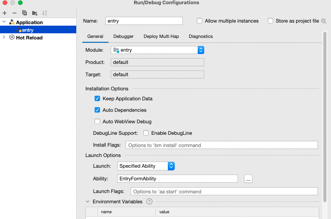Click the browse button next to Ability field
331x219 pixels.
(248, 179)
